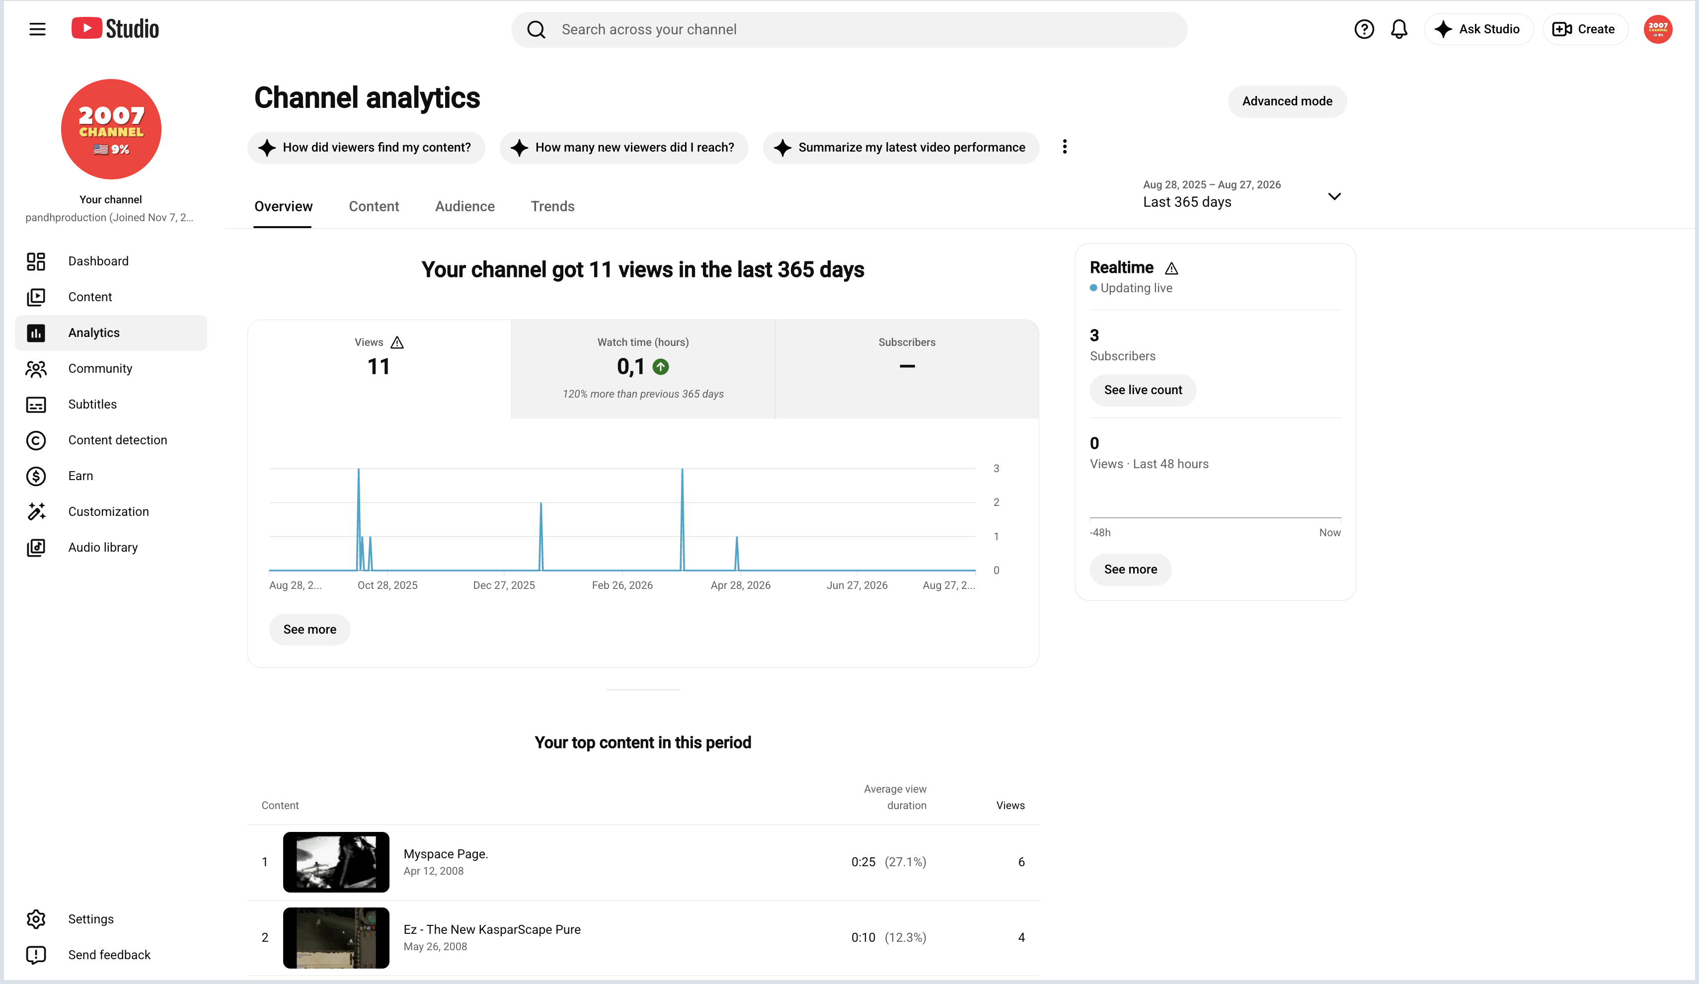
Task: Select the Subscribers metric card
Action: (x=907, y=369)
